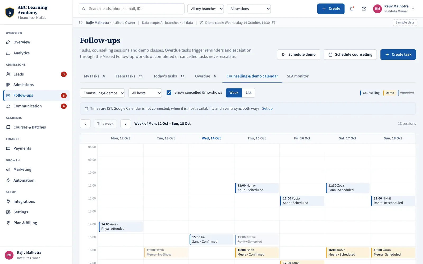Go to previous week arrow
The height and width of the screenshot is (264, 423).
(85, 124)
